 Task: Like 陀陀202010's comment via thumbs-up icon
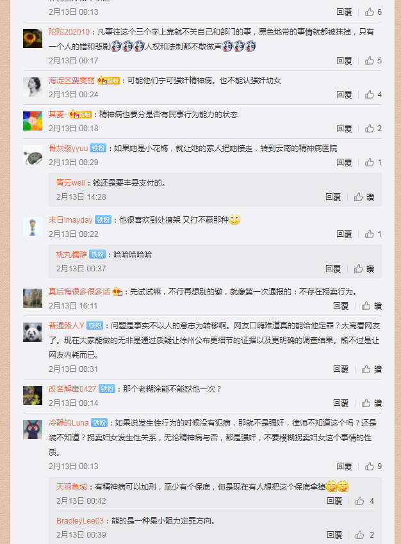pos(369,61)
